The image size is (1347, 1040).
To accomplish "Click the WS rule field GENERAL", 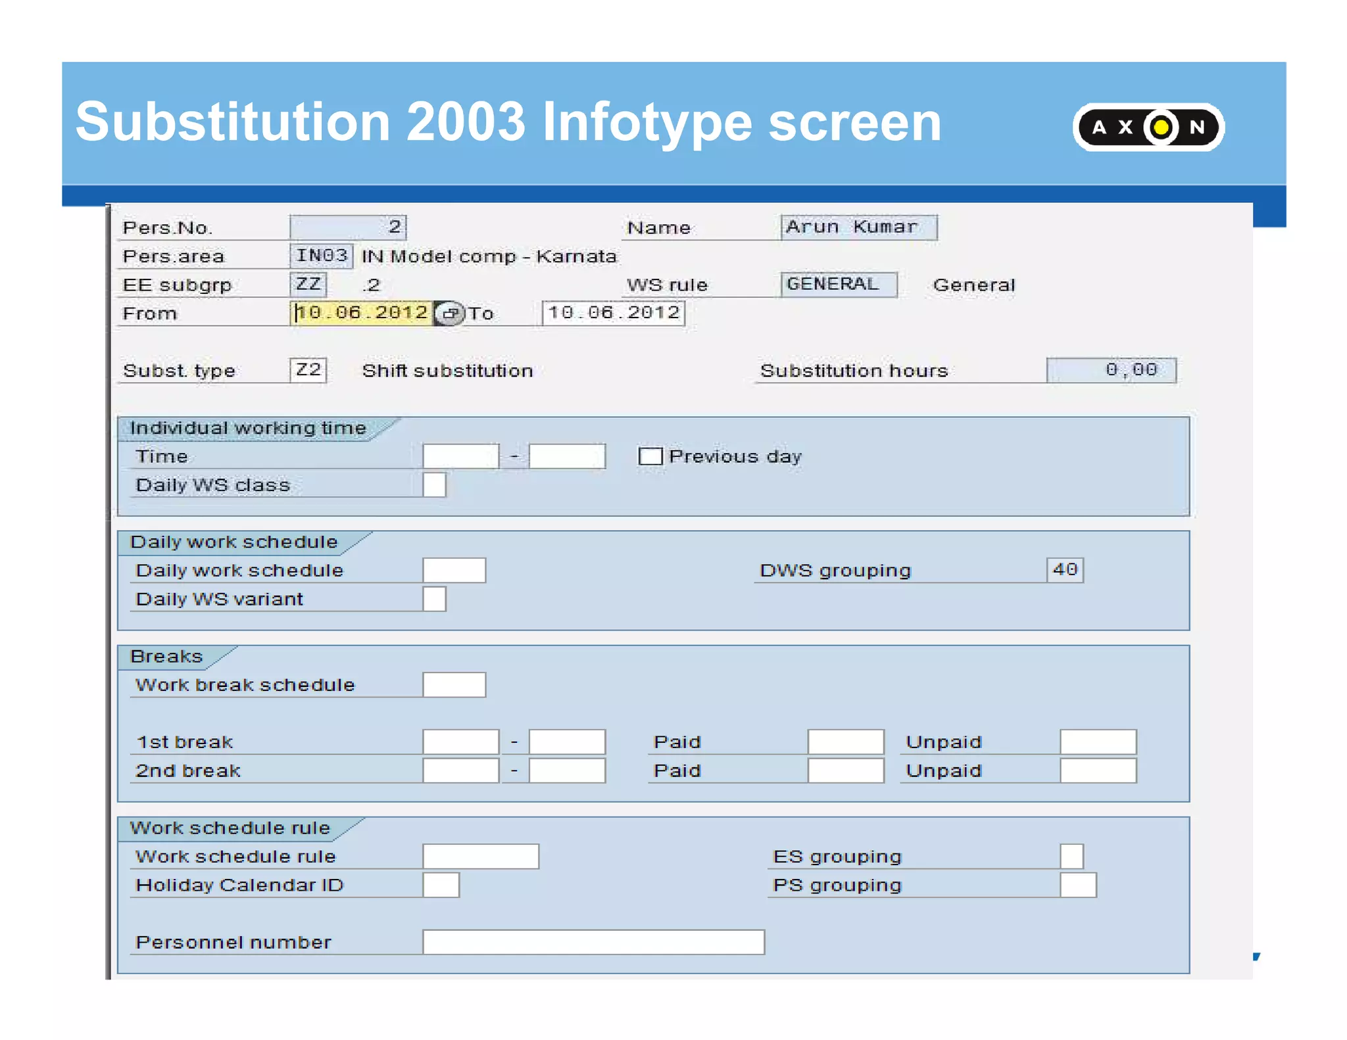I will (x=839, y=284).
